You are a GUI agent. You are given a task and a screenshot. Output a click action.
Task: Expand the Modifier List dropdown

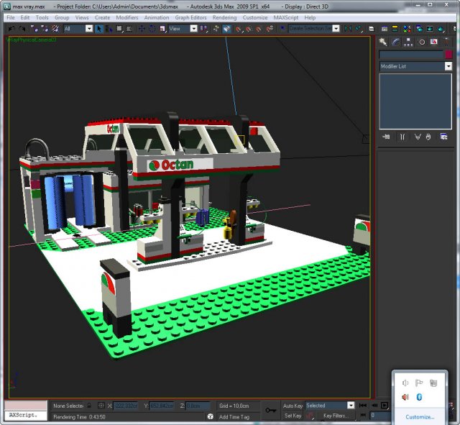click(448, 66)
